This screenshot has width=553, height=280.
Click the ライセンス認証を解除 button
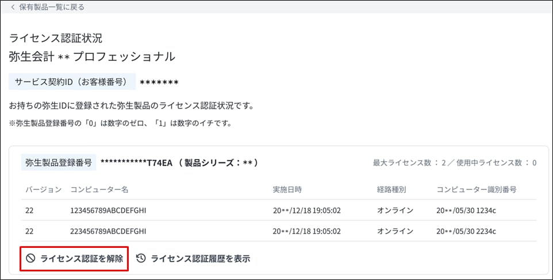click(x=74, y=259)
